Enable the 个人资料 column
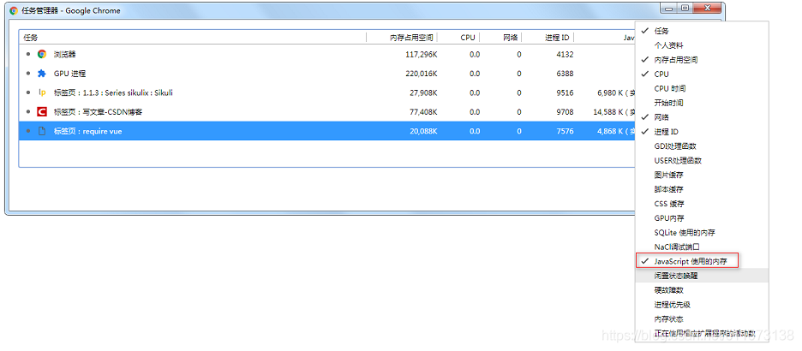 coord(702,45)
